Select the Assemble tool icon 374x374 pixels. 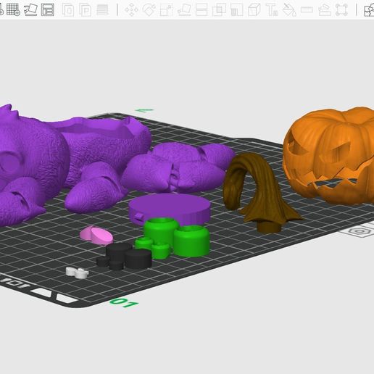pyautogui.click(x=324, y=10)
